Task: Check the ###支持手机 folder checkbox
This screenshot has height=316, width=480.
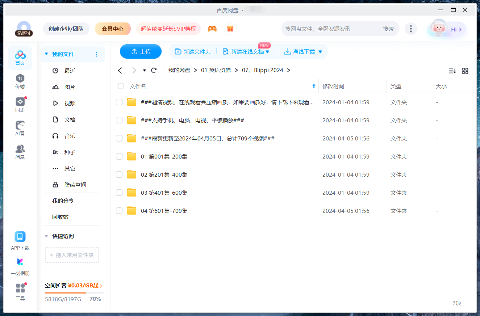Action: click(119, 120)
